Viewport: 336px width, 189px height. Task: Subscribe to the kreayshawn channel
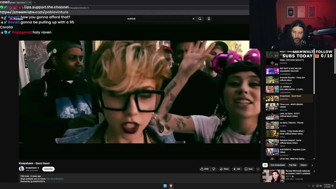coord(48,169)
